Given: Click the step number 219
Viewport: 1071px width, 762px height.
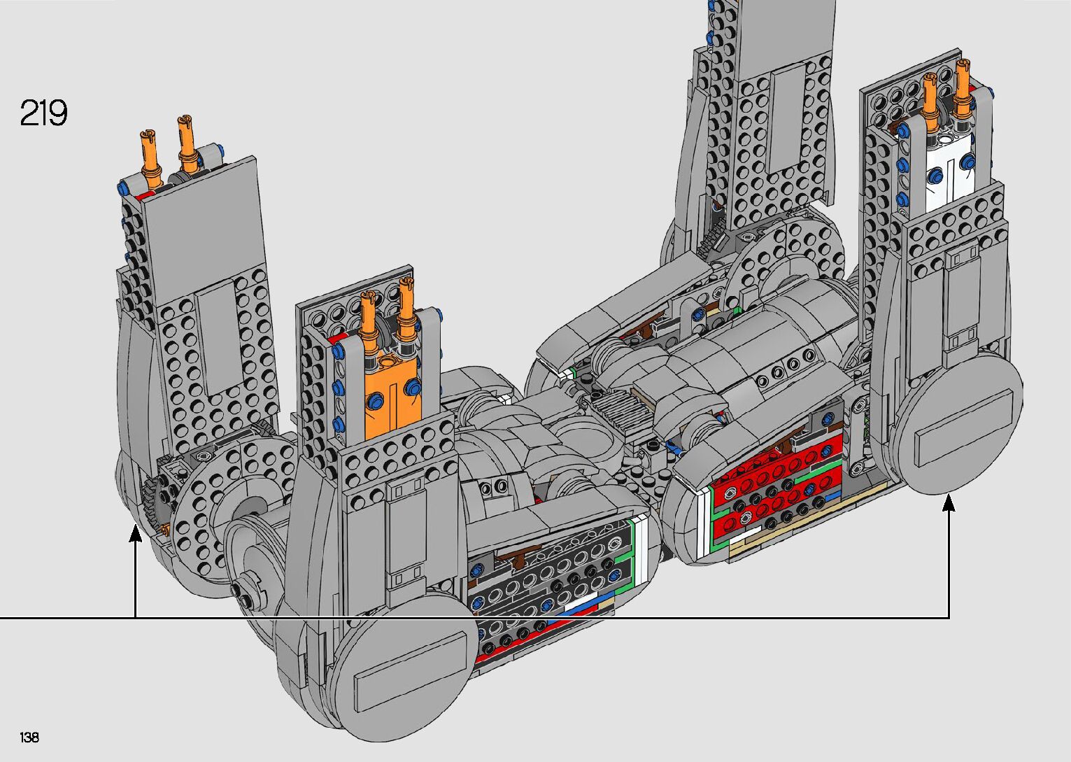Looking at the screenshot, I should pyautogui.click(x=43, y=113).
